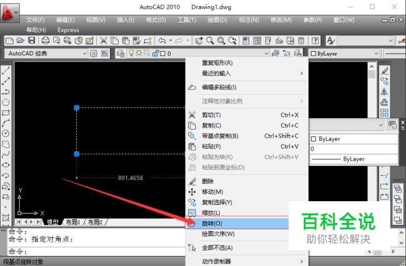Click the Zoom realtime magnifier icon

click(210, 40)
